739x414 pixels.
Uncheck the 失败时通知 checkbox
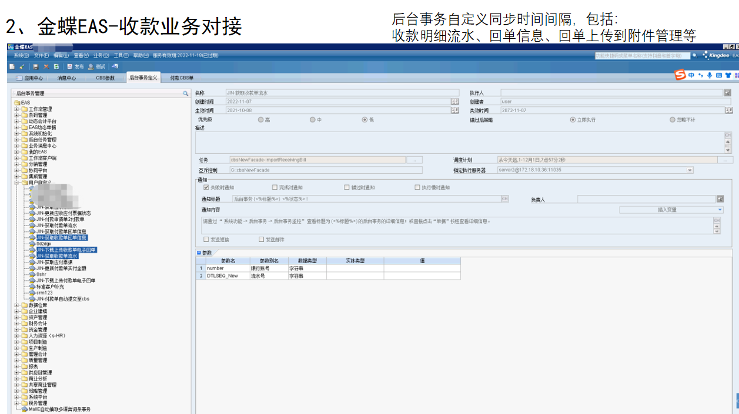point(206,187)
